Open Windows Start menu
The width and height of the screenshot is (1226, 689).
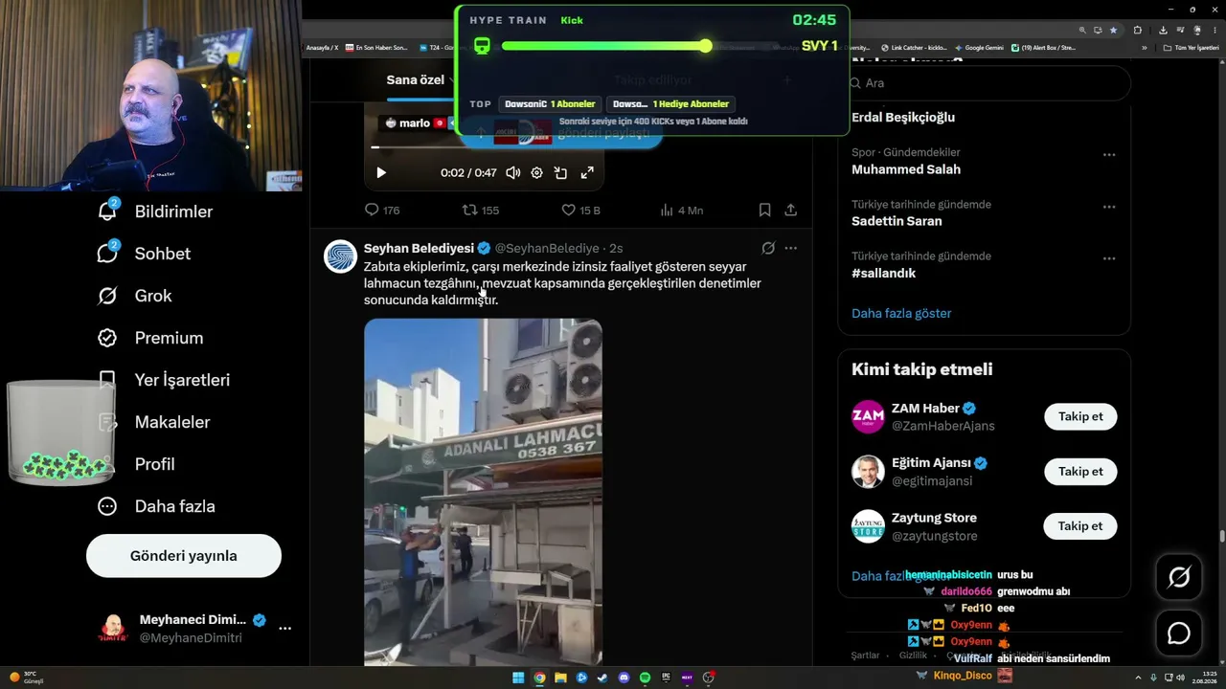click(518, 678)
